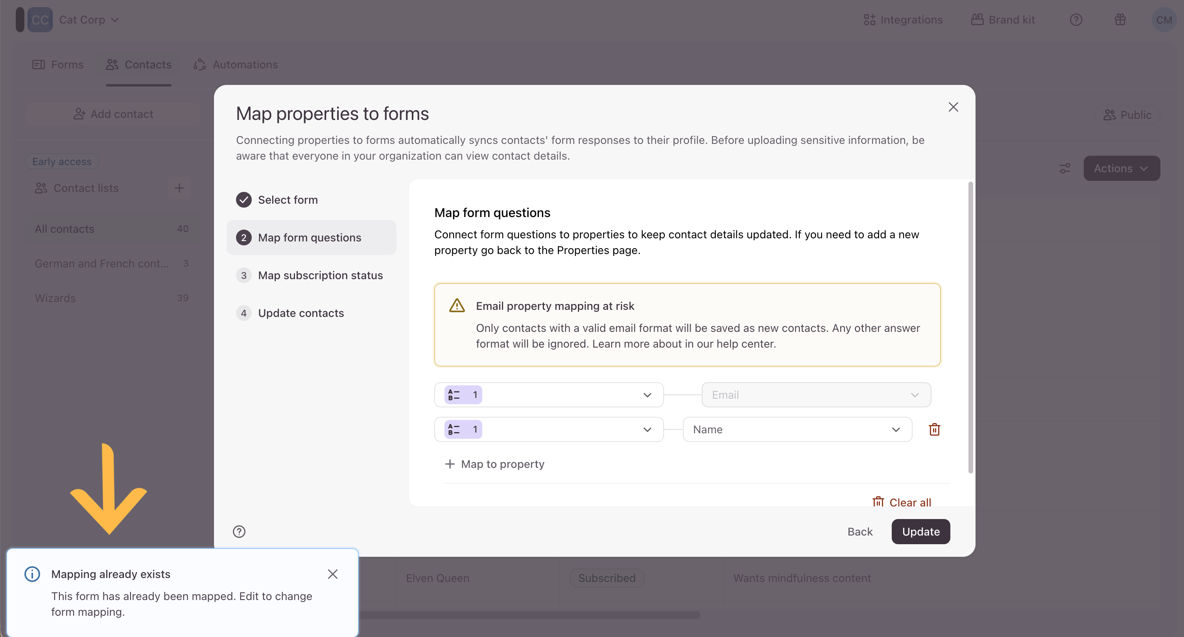This screenshot has width=1184, height=637.
Task: Click Clear all mappings
Action: coord(902,502)
